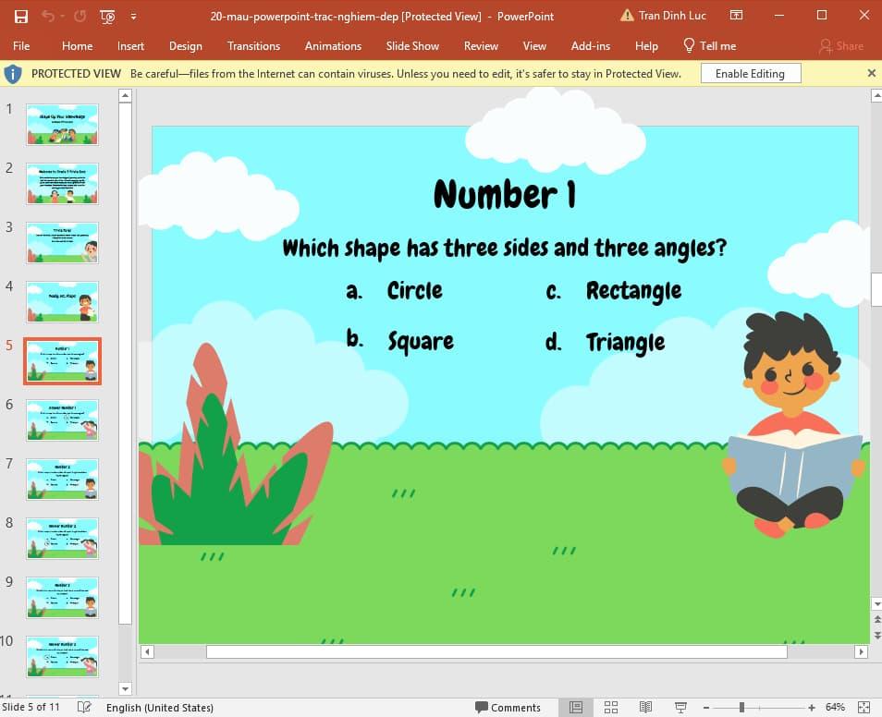Open the Transitions ribbon tab
The width and height of the screenshot is (882, 717).
253,45
